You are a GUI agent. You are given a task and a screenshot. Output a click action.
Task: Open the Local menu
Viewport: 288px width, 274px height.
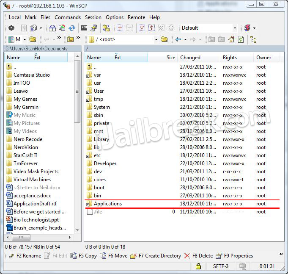click(x=15, y=17)
